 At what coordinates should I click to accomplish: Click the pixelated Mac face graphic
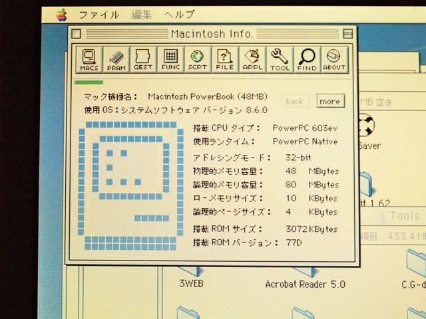coord(130,186)
